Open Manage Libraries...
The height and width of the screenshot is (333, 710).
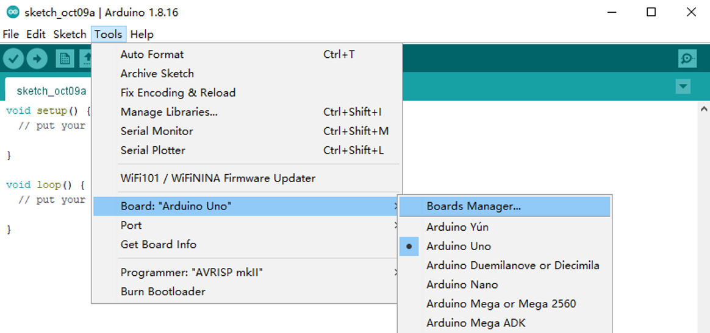[x=247, y=112]
